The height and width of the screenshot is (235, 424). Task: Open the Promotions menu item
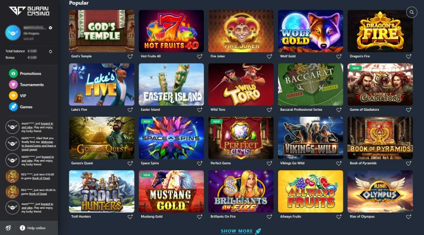click(x=31, y=73)
